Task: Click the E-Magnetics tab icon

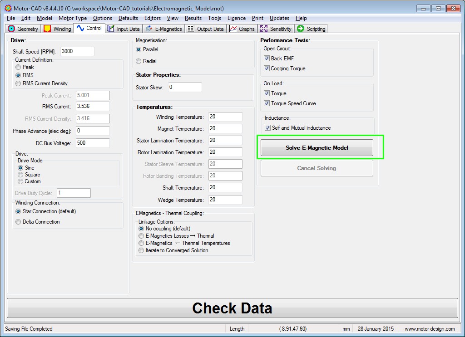Action: 148,29
